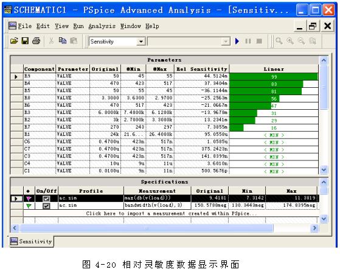Click the application icon in title bar
This screenshot has height=272, width=340.
click(x=8, y=10)
